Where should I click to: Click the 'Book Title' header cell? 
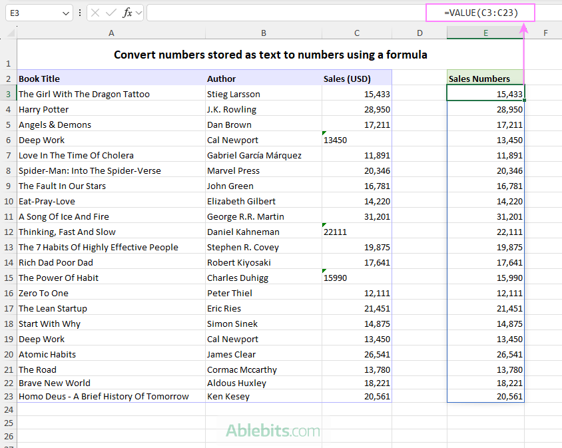pos(111,79)
